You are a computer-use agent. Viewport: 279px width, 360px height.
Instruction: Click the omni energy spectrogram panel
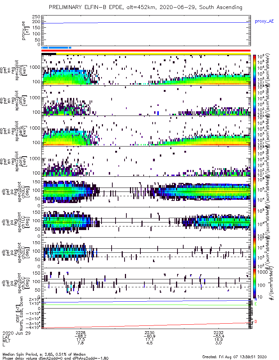[x=146, y=70]
